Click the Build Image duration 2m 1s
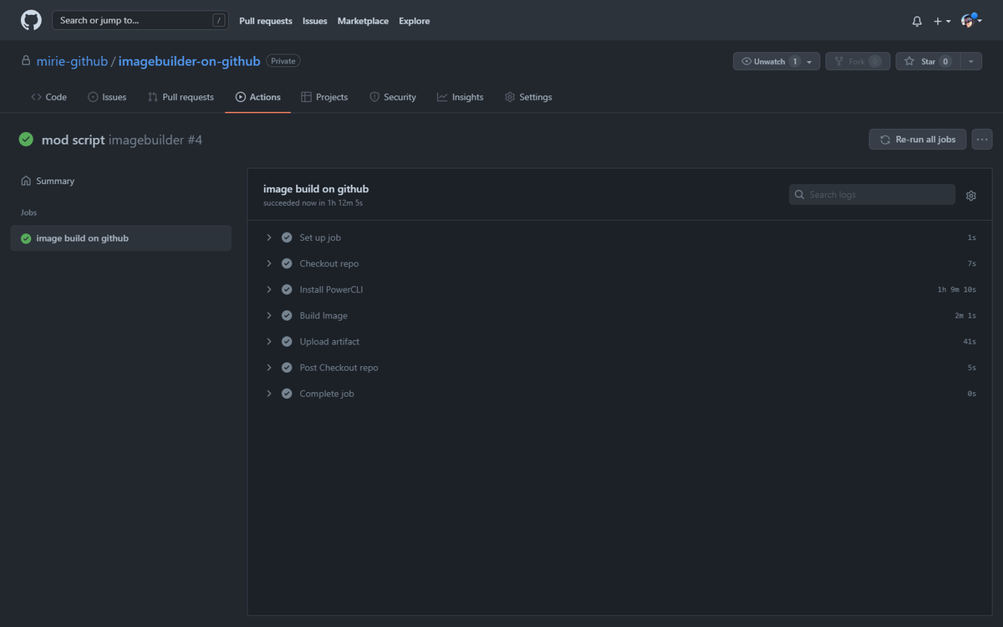Image resolution: width=1003 pixels, height=627 pixels. [965, 316]
